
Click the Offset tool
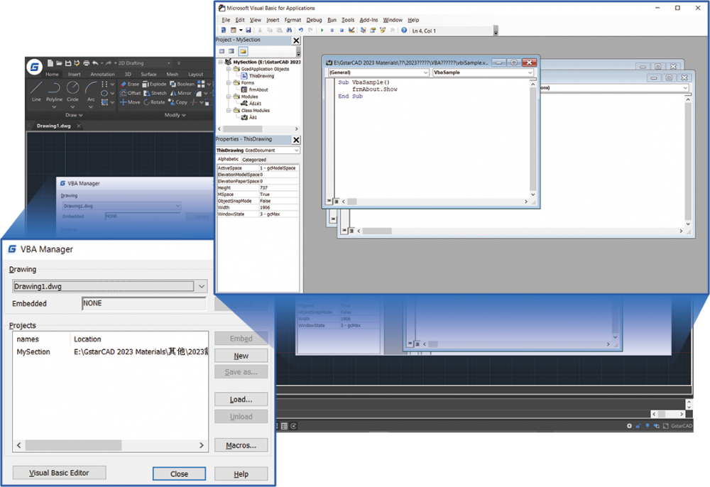[x=131, y=93]
